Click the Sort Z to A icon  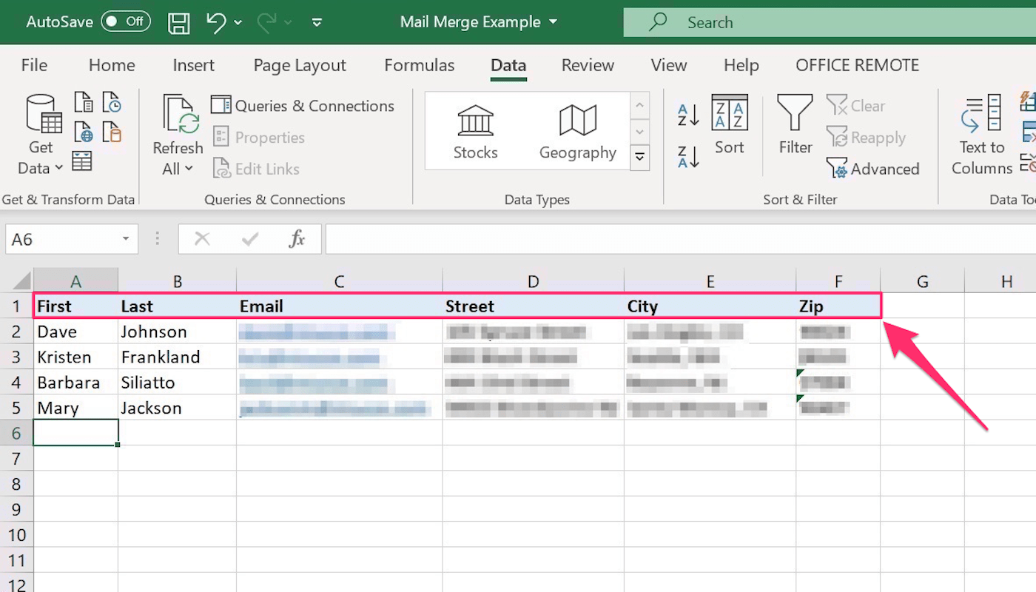click(689, 156)
